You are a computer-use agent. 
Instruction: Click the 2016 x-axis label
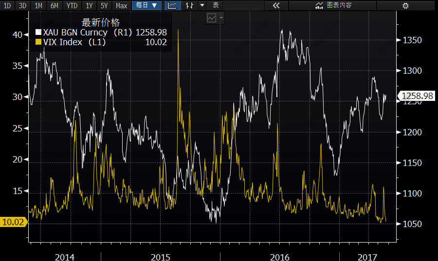click(280, 257)
